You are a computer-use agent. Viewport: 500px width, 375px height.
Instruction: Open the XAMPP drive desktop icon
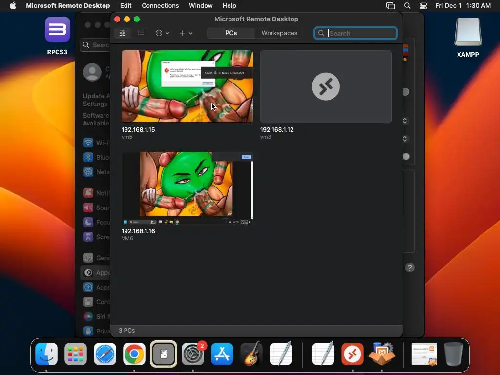(468, 38)
